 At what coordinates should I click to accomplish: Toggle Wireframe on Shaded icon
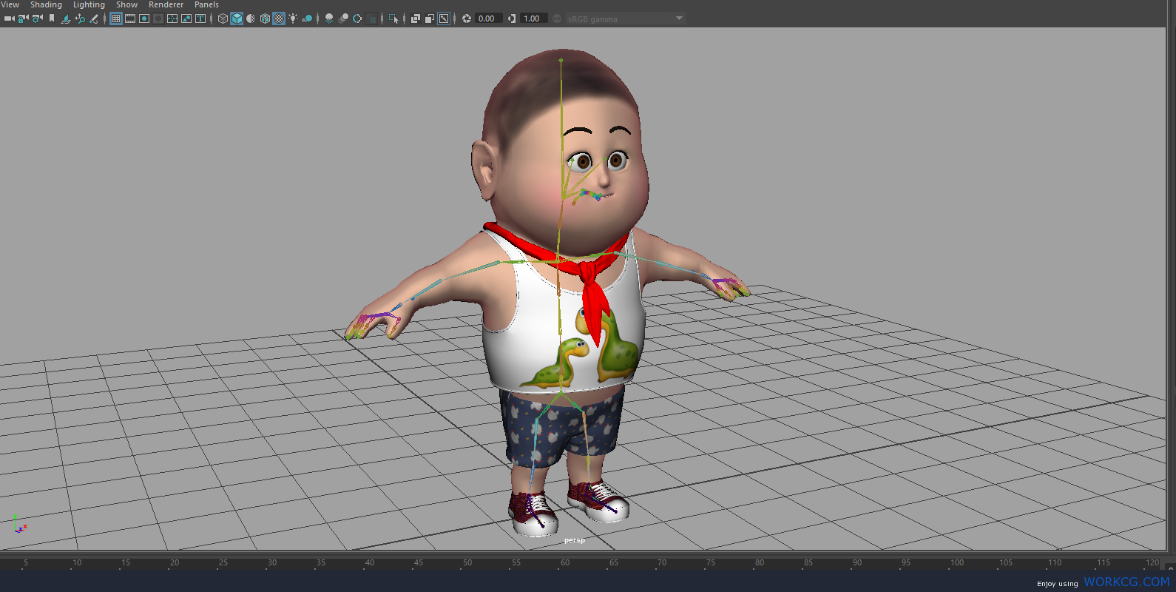(265, 18)
